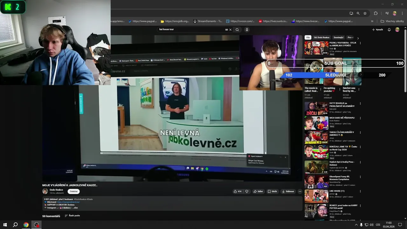Screen dimensions: 407x229
Task: Open YouTube notifications bell
Action: 389,30
